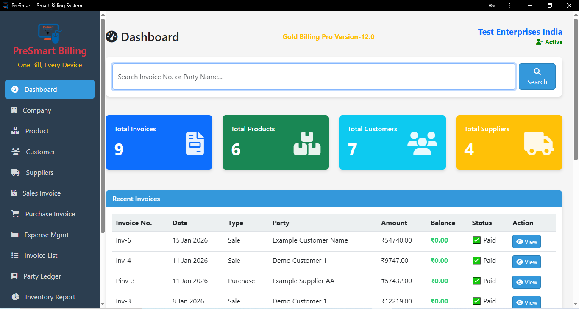Open the Sales Invoice menu item
This screenshot has width=579, height=309.
[x=42, y=193]
